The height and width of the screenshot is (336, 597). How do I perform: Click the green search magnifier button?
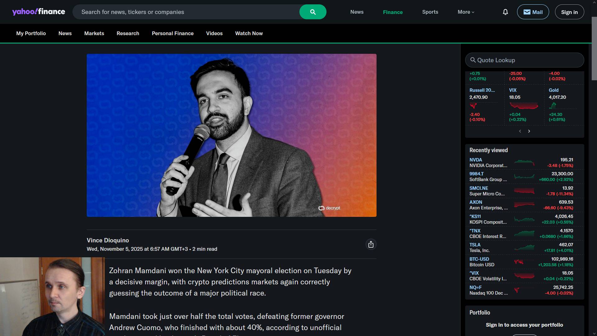pyautogui.click(x=313, y=12)
